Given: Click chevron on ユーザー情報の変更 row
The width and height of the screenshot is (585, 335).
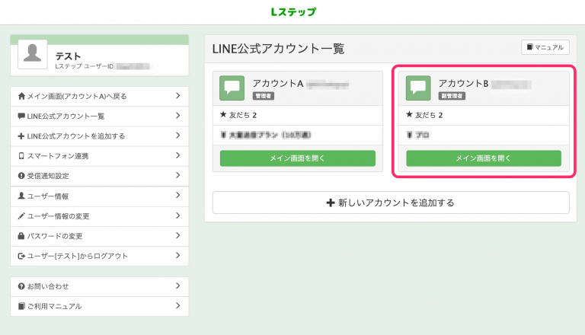Looking at the screenshot, I should coord(178,215).
